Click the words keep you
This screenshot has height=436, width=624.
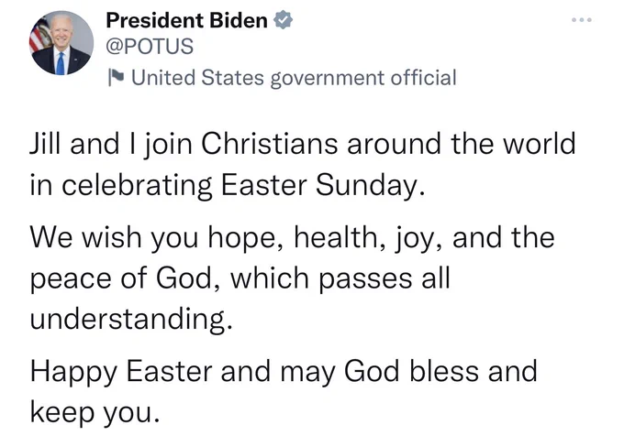(95, 412)
